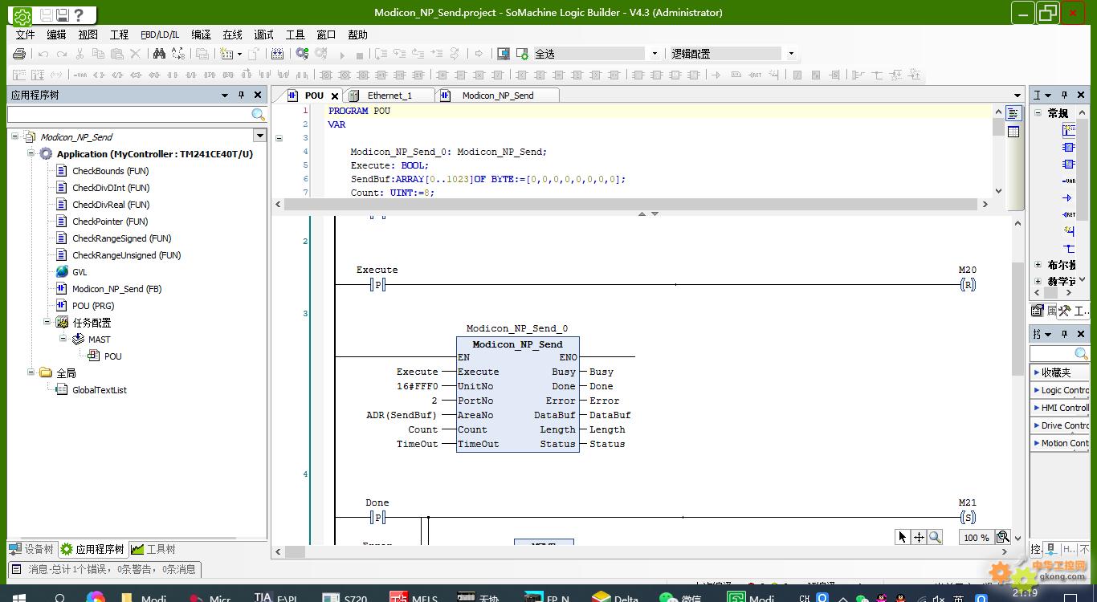Switch declaration editor to tabular view
This screenshot has width=1097, height=602.
click(1013, 132)
